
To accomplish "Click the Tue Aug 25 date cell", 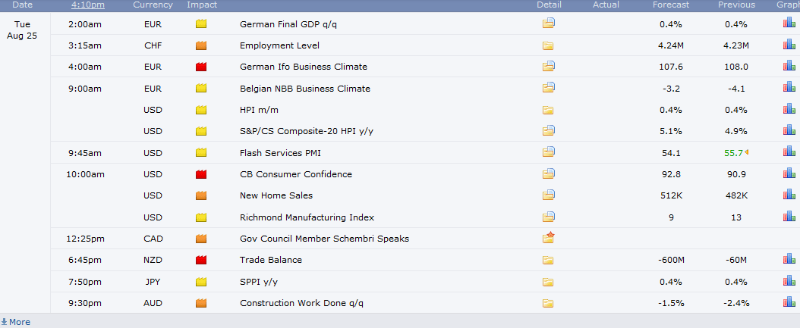I will click(23, 30).
